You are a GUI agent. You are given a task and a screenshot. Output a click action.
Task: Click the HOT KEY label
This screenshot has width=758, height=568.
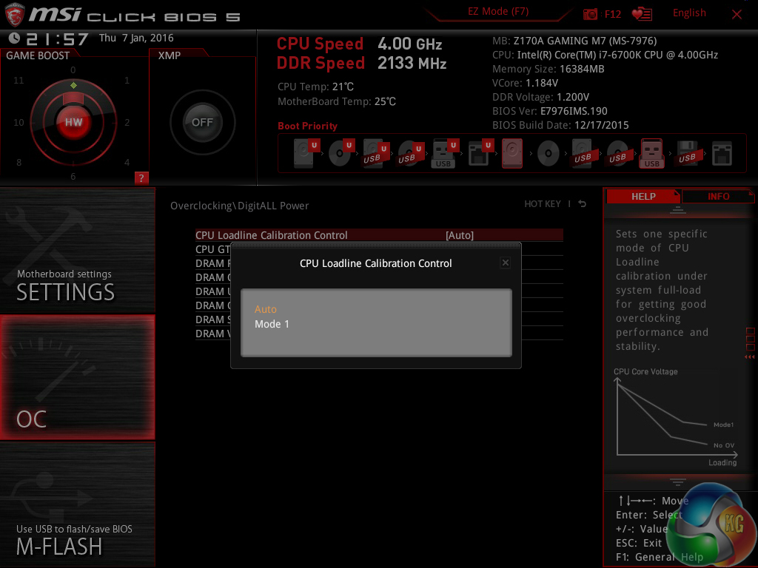point(543,204)
